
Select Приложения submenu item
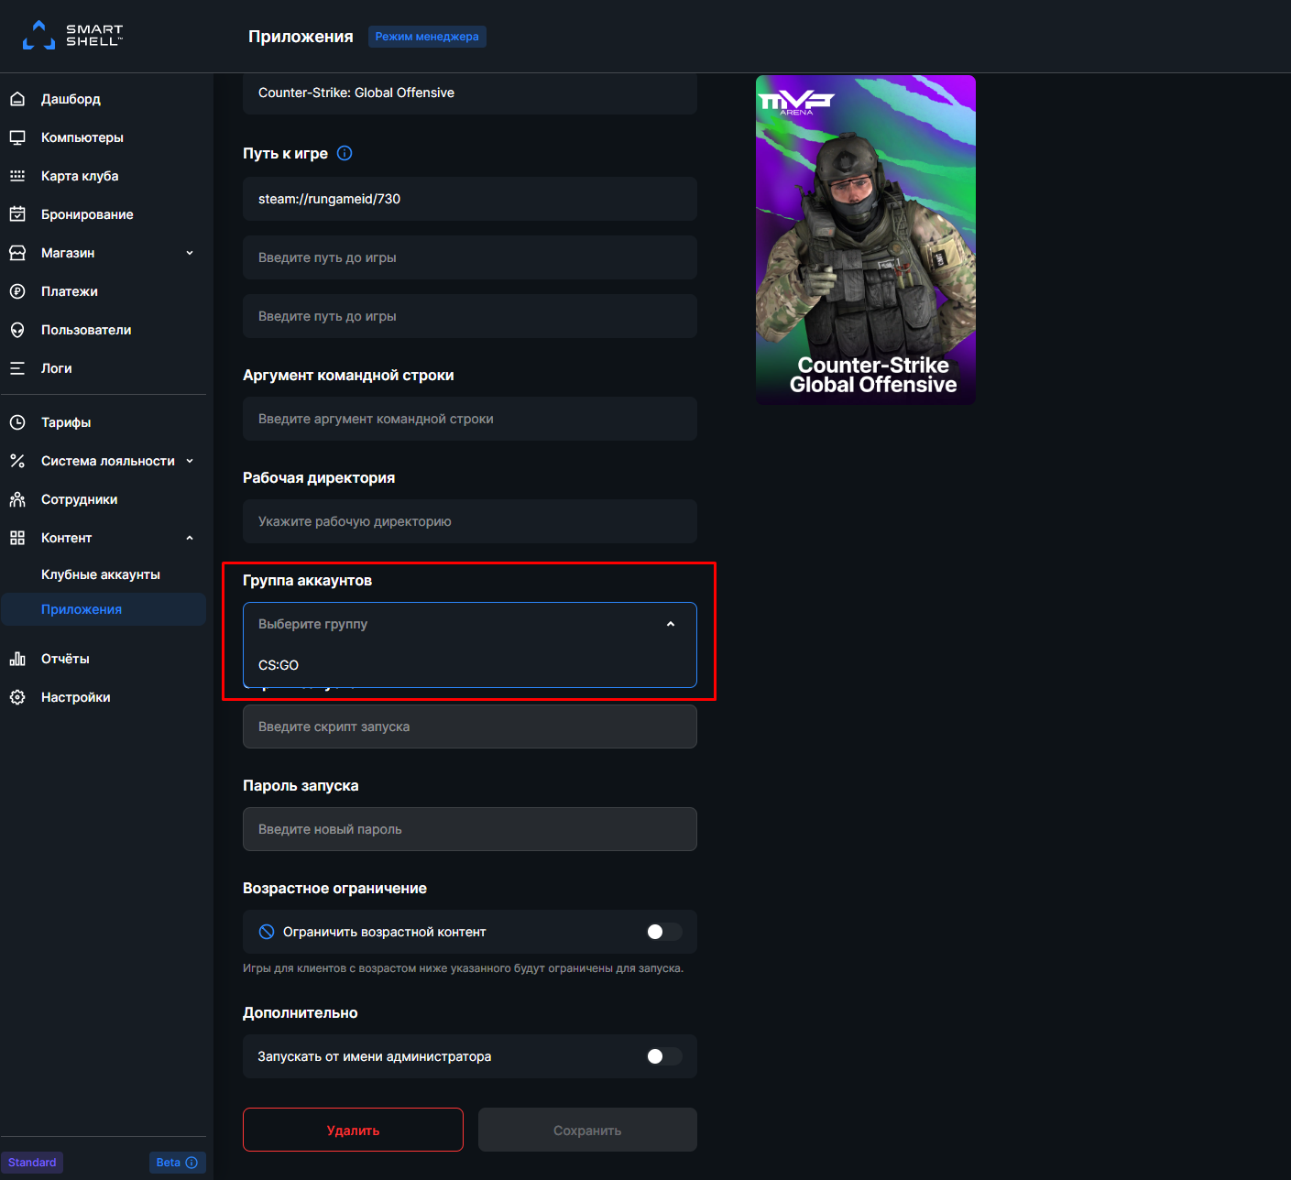coord(104,609)
